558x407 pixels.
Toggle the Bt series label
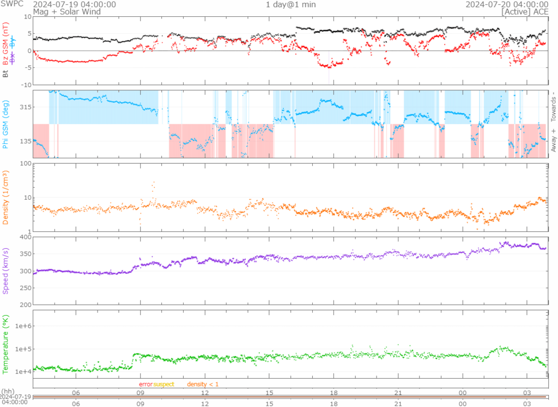(x=5, y=74)
